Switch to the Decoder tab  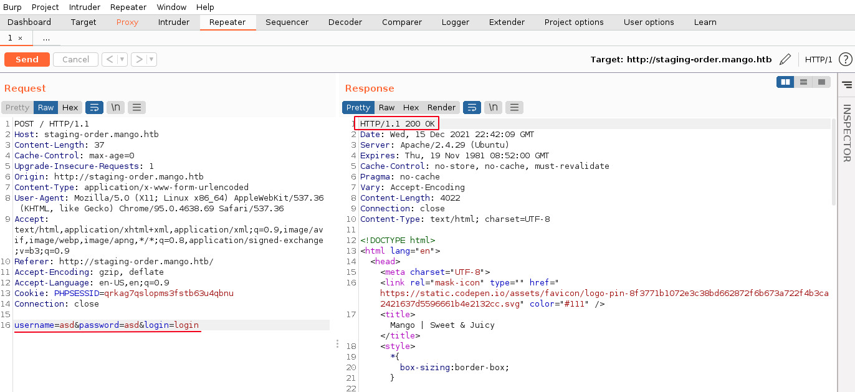(345, 22)
